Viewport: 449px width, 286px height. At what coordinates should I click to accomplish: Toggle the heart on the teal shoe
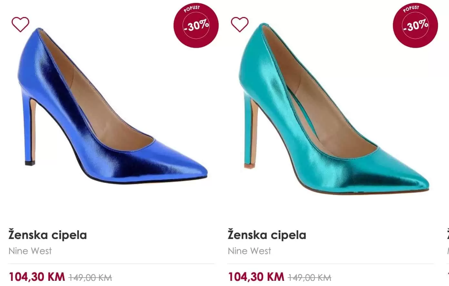240,24
